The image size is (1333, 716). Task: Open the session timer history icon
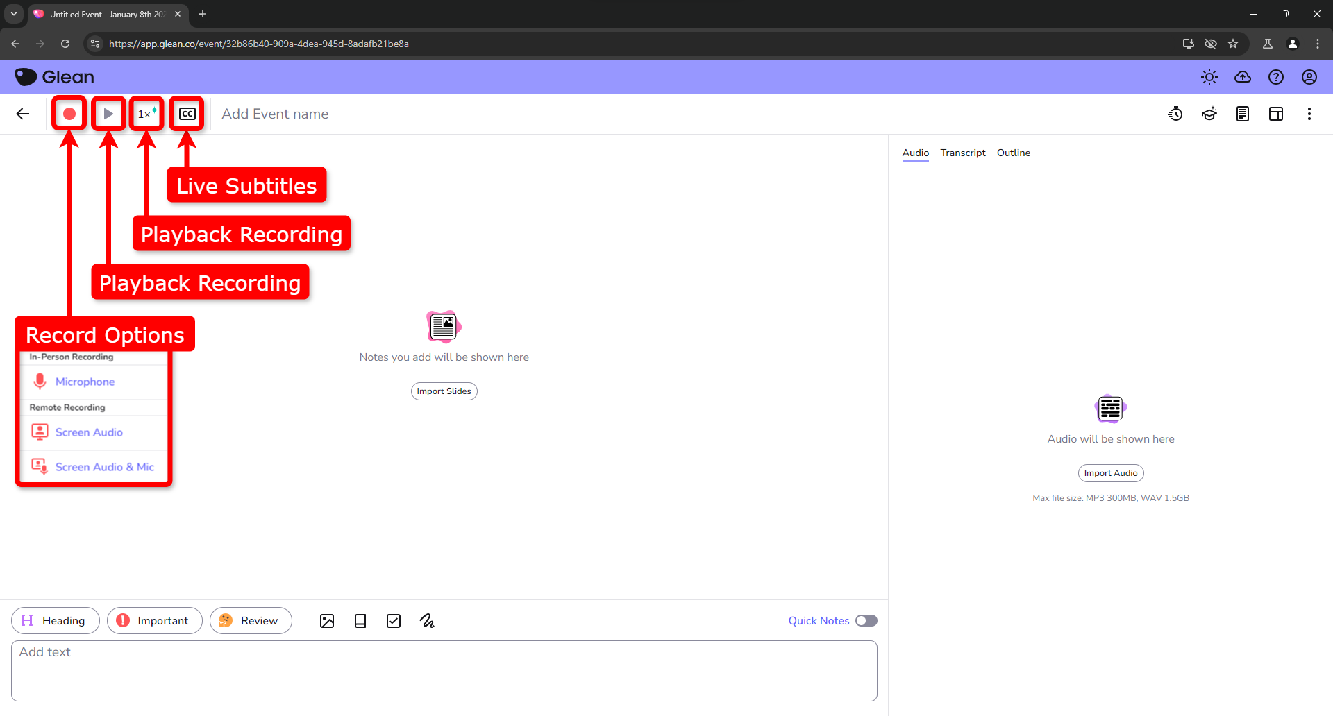point(1175,114)
